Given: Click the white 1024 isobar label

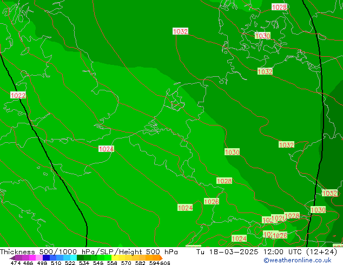Looking at the screenshot, I should click(x=106, y=149).
